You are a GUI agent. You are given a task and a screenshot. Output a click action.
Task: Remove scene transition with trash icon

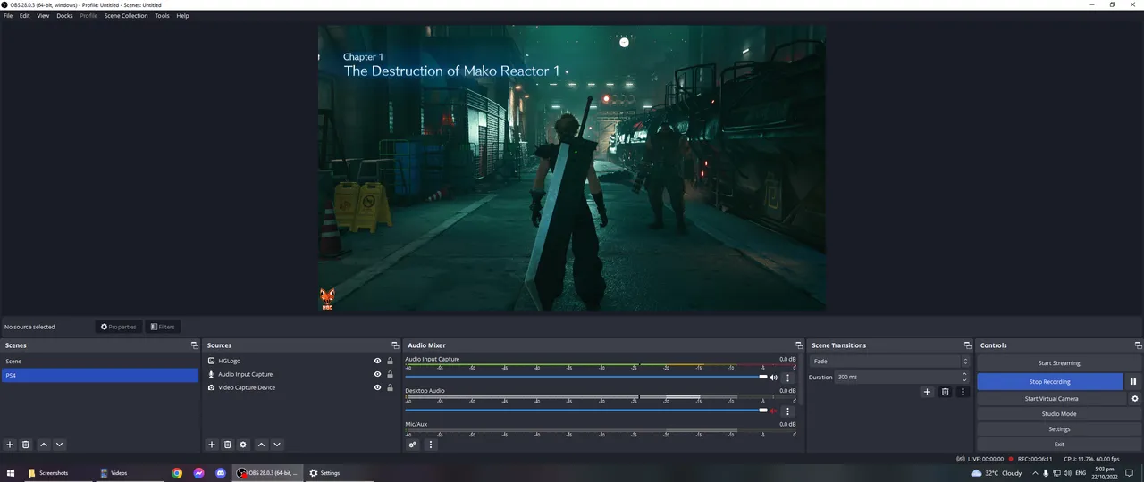(x=946, y=392)
